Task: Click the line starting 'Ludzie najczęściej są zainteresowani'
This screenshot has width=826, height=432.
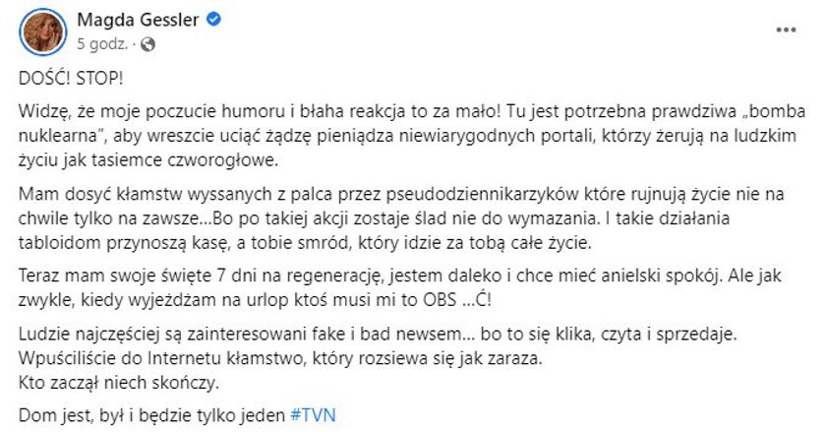Action: pyautogui.click(x=378, y=334)
